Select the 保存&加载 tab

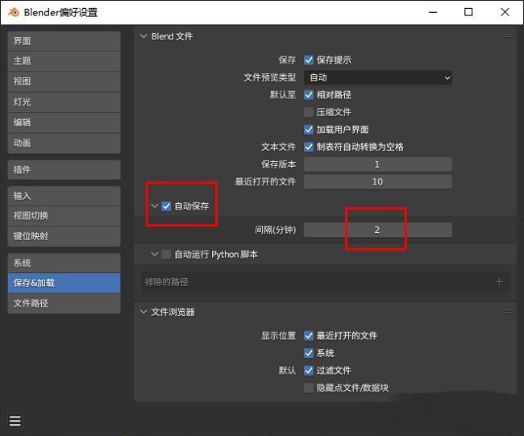pyautogui.click(x=64, y=283)
